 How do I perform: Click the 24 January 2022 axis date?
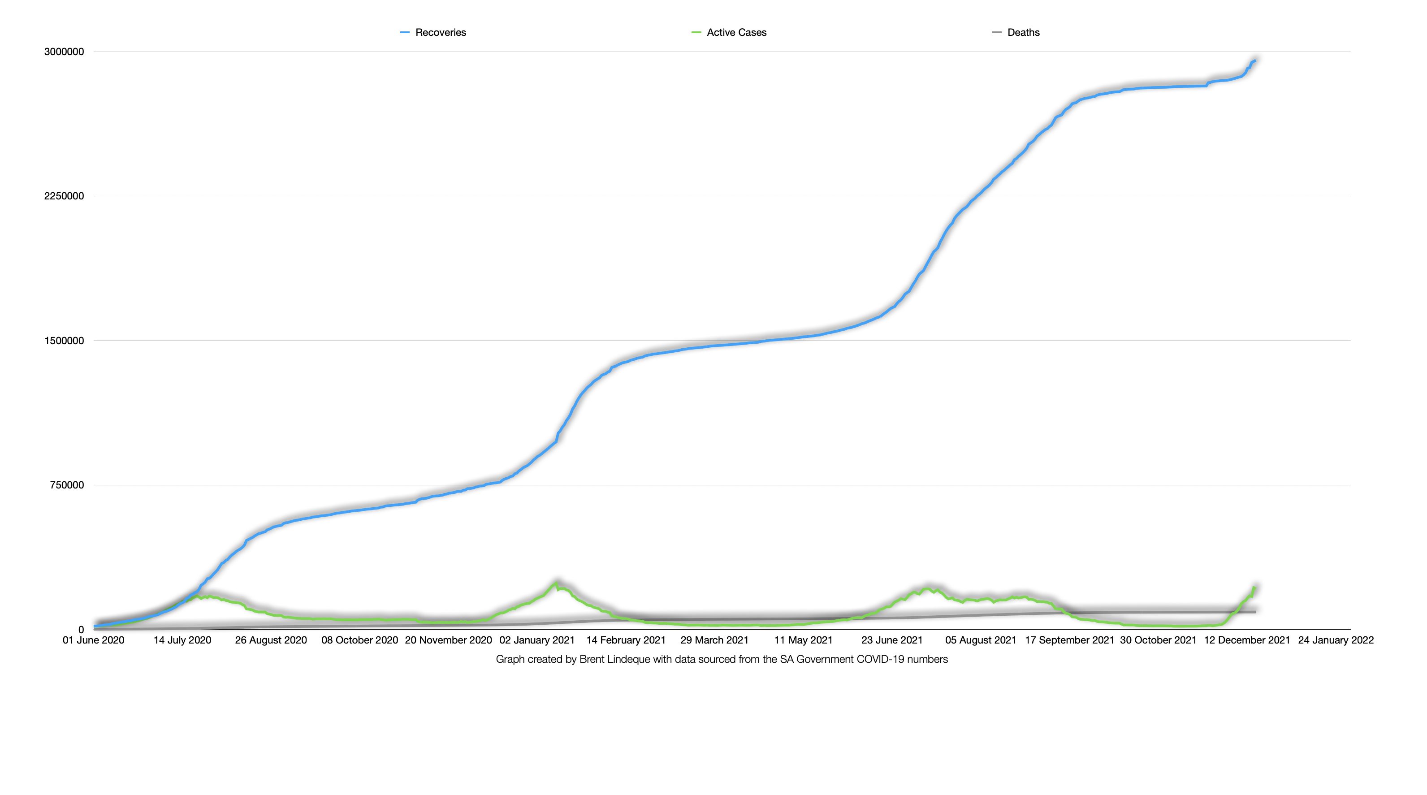click(x=1336, y=640)
